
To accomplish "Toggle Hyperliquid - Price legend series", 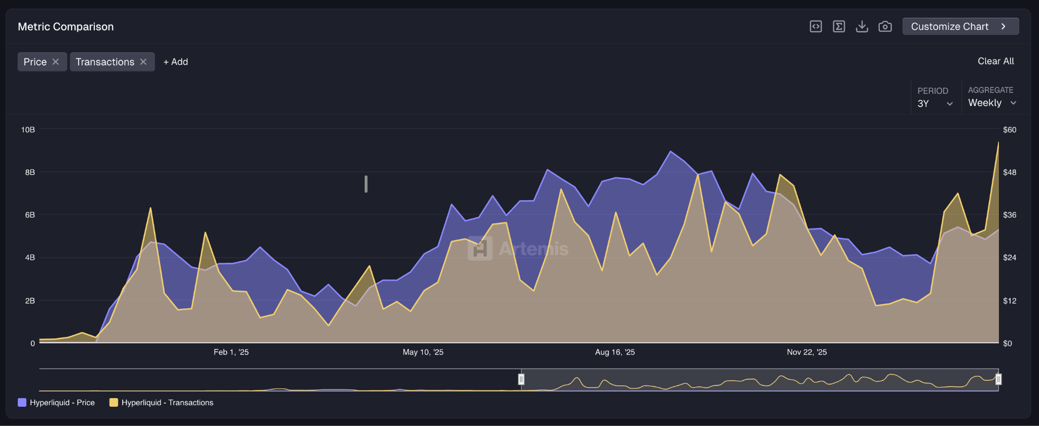I will pyautogui.click(x=56, y=403).
